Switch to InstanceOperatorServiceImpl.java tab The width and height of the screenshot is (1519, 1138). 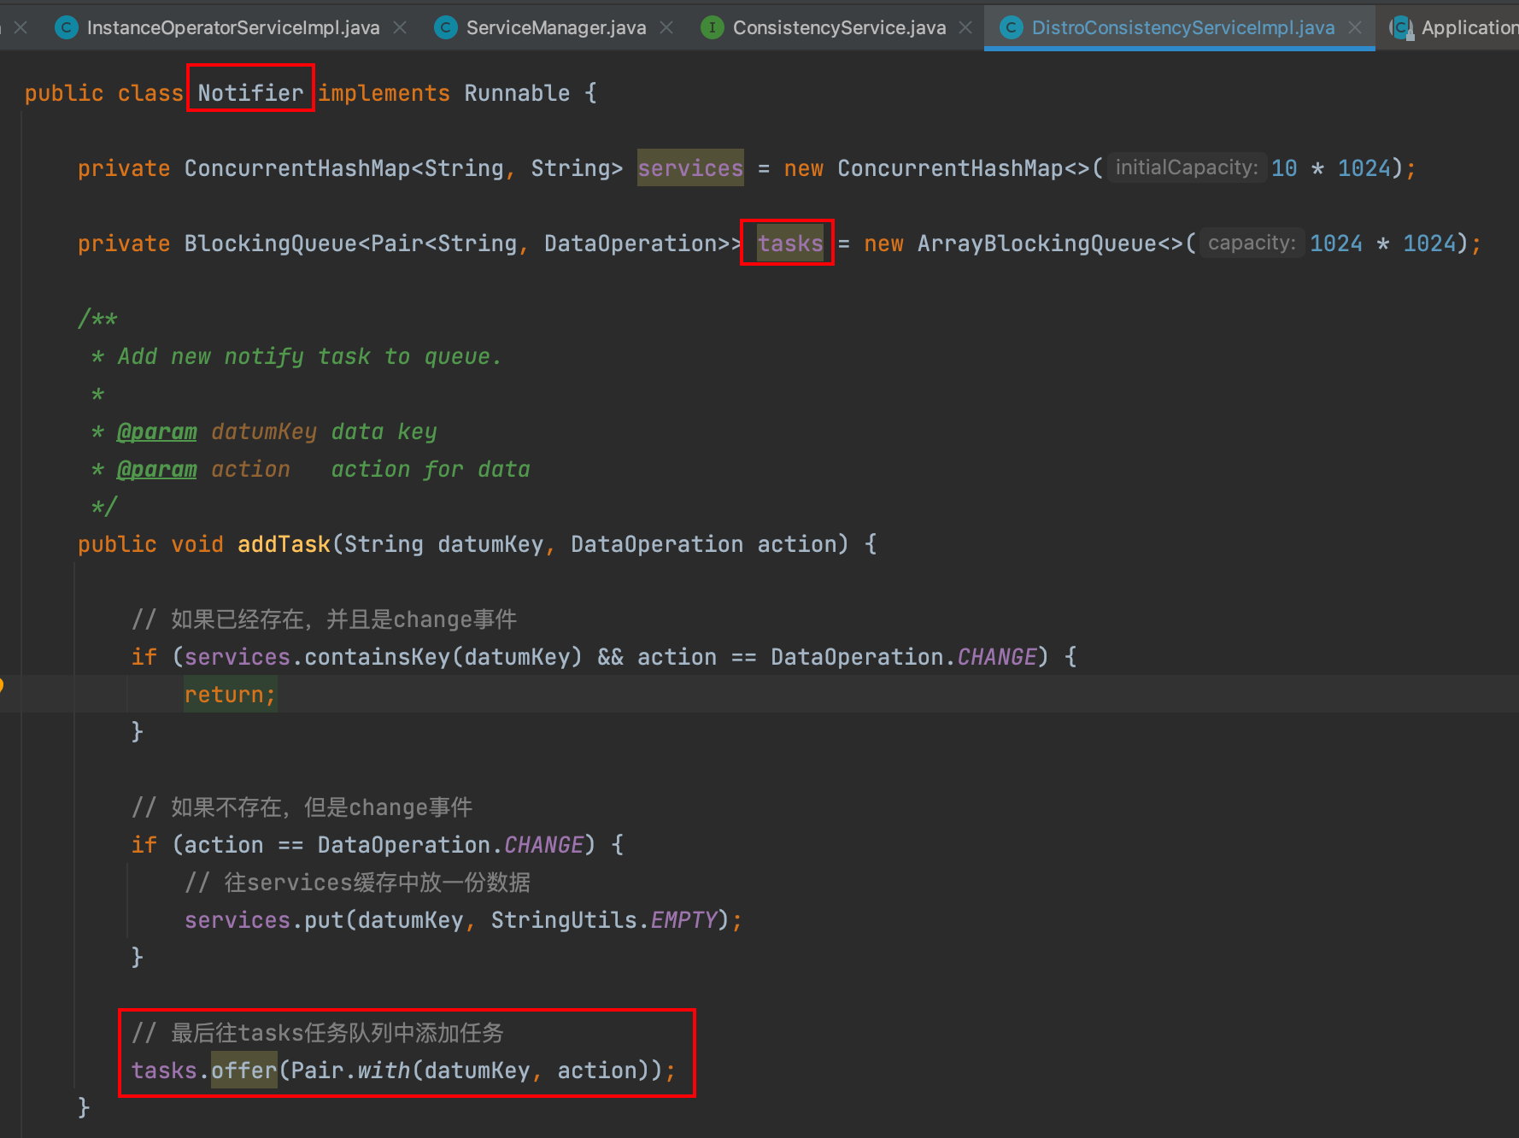tap(232, 27)
